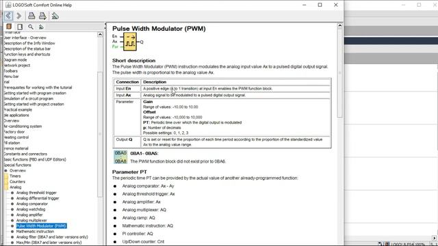Open the 'Analog differential trigger' topic
438x246 pixels.
(x=38, y=198)
